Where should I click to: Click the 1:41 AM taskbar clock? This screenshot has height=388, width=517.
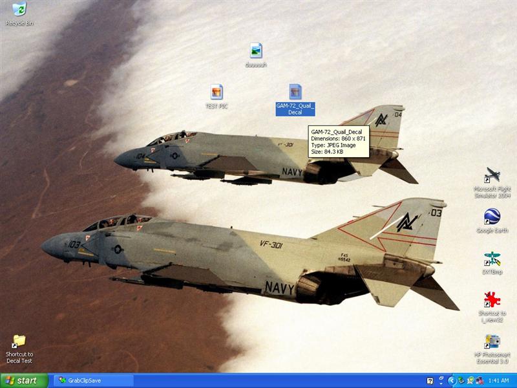(x=498, y=381)
